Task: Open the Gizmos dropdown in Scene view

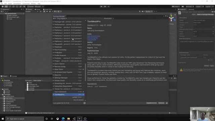Action: [x=149, y=11]
